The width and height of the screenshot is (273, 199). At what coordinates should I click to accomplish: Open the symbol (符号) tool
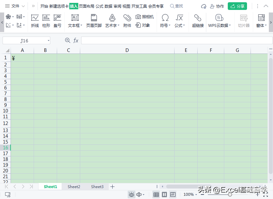coord(165,21)
